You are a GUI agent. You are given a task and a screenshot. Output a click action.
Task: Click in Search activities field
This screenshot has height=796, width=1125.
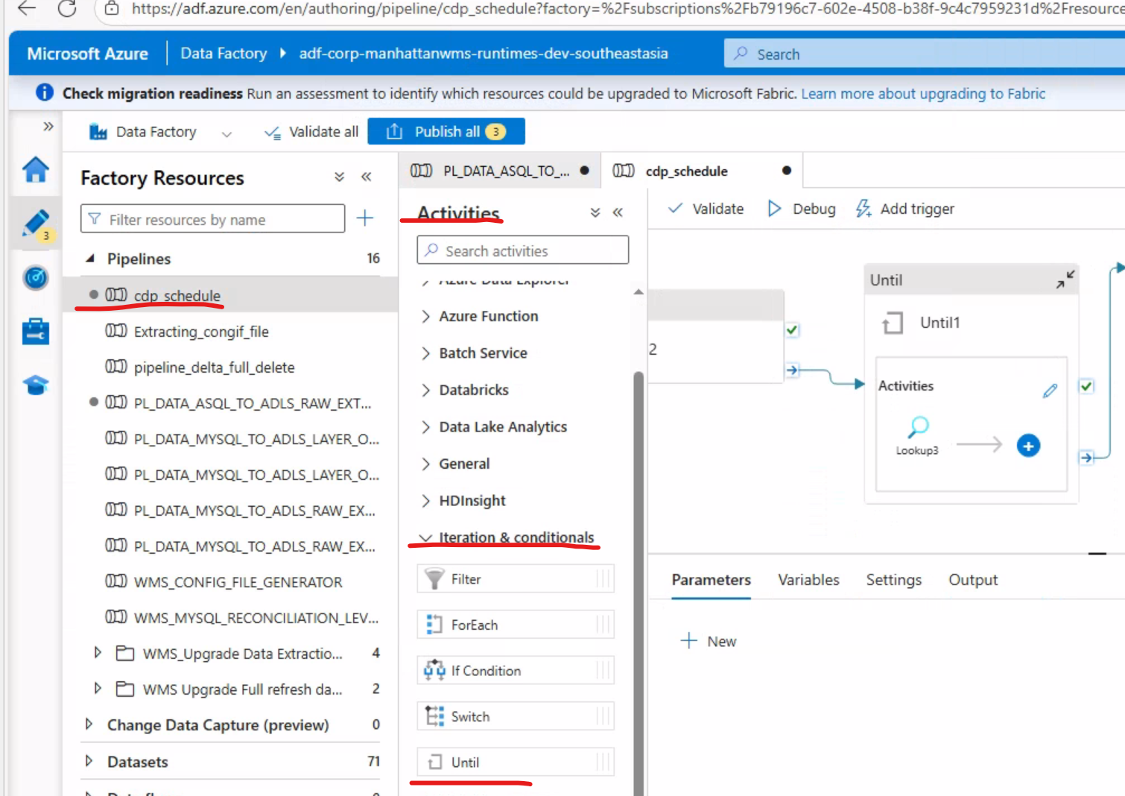522,250
